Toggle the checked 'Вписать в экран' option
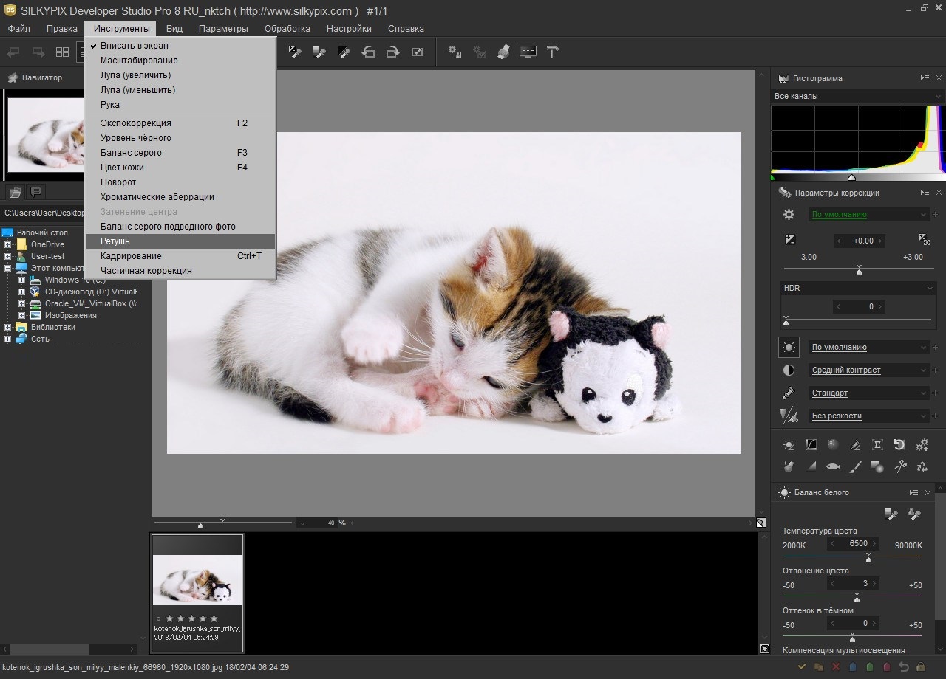946x679 pixels. point(135,46)
